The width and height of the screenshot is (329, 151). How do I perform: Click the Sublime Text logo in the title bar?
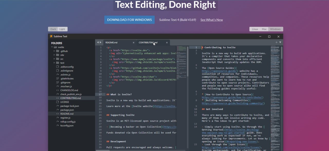51,37
